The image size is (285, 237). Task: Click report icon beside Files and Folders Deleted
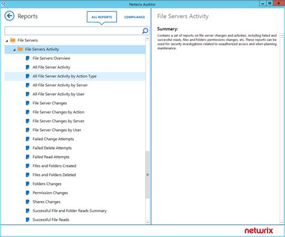coord(28,175)
